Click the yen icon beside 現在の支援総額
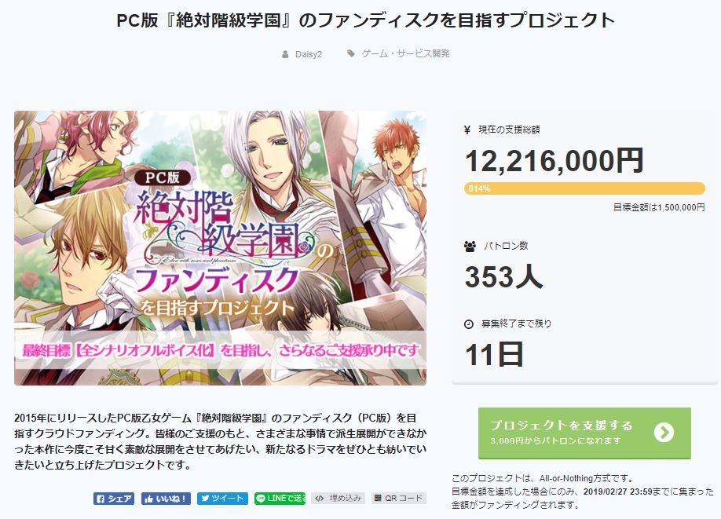The width and height of the screenshot is (721, 519). coord(467,130)
